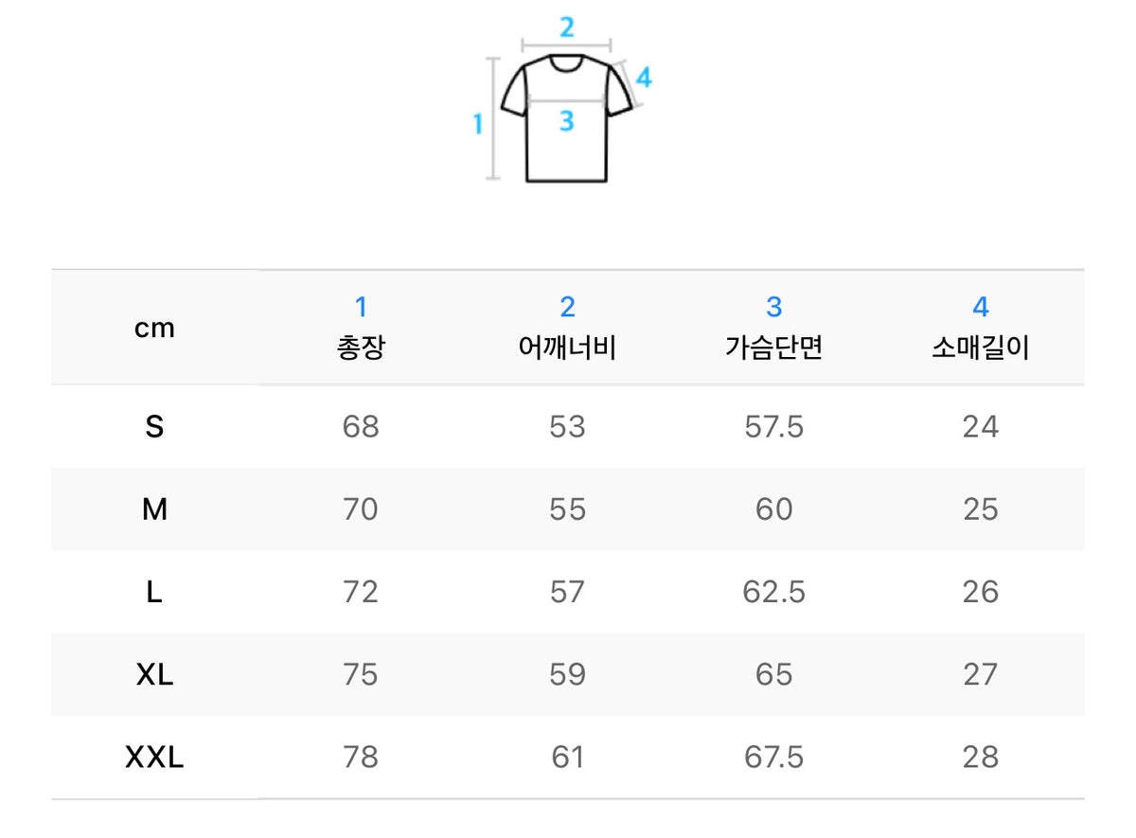
Task: Click the 72 total length value for L
Action: 361,592
